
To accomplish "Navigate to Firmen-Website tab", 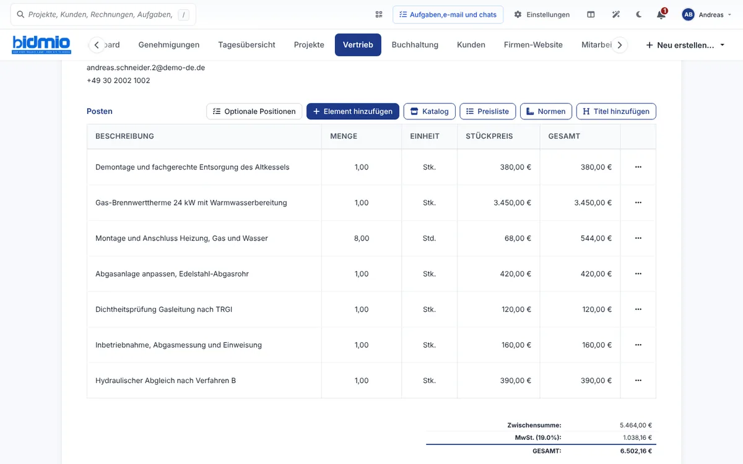I will [x=533, y=45].
